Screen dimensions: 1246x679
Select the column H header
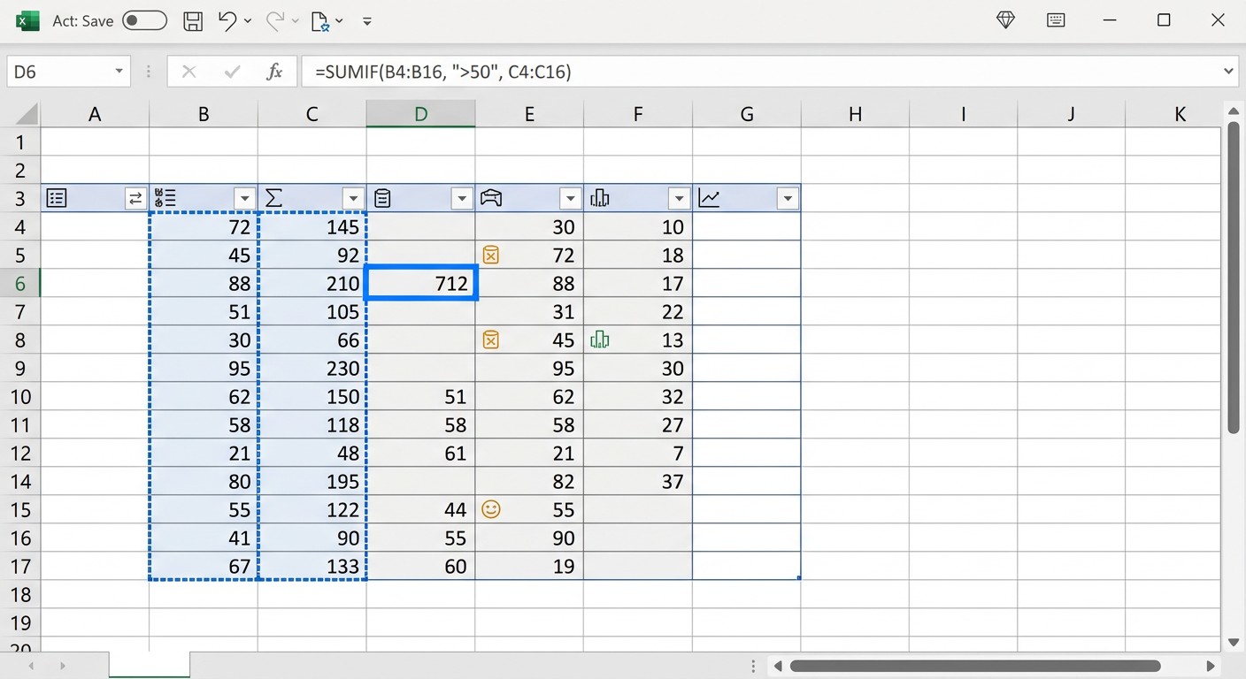[x=855, y=113]
